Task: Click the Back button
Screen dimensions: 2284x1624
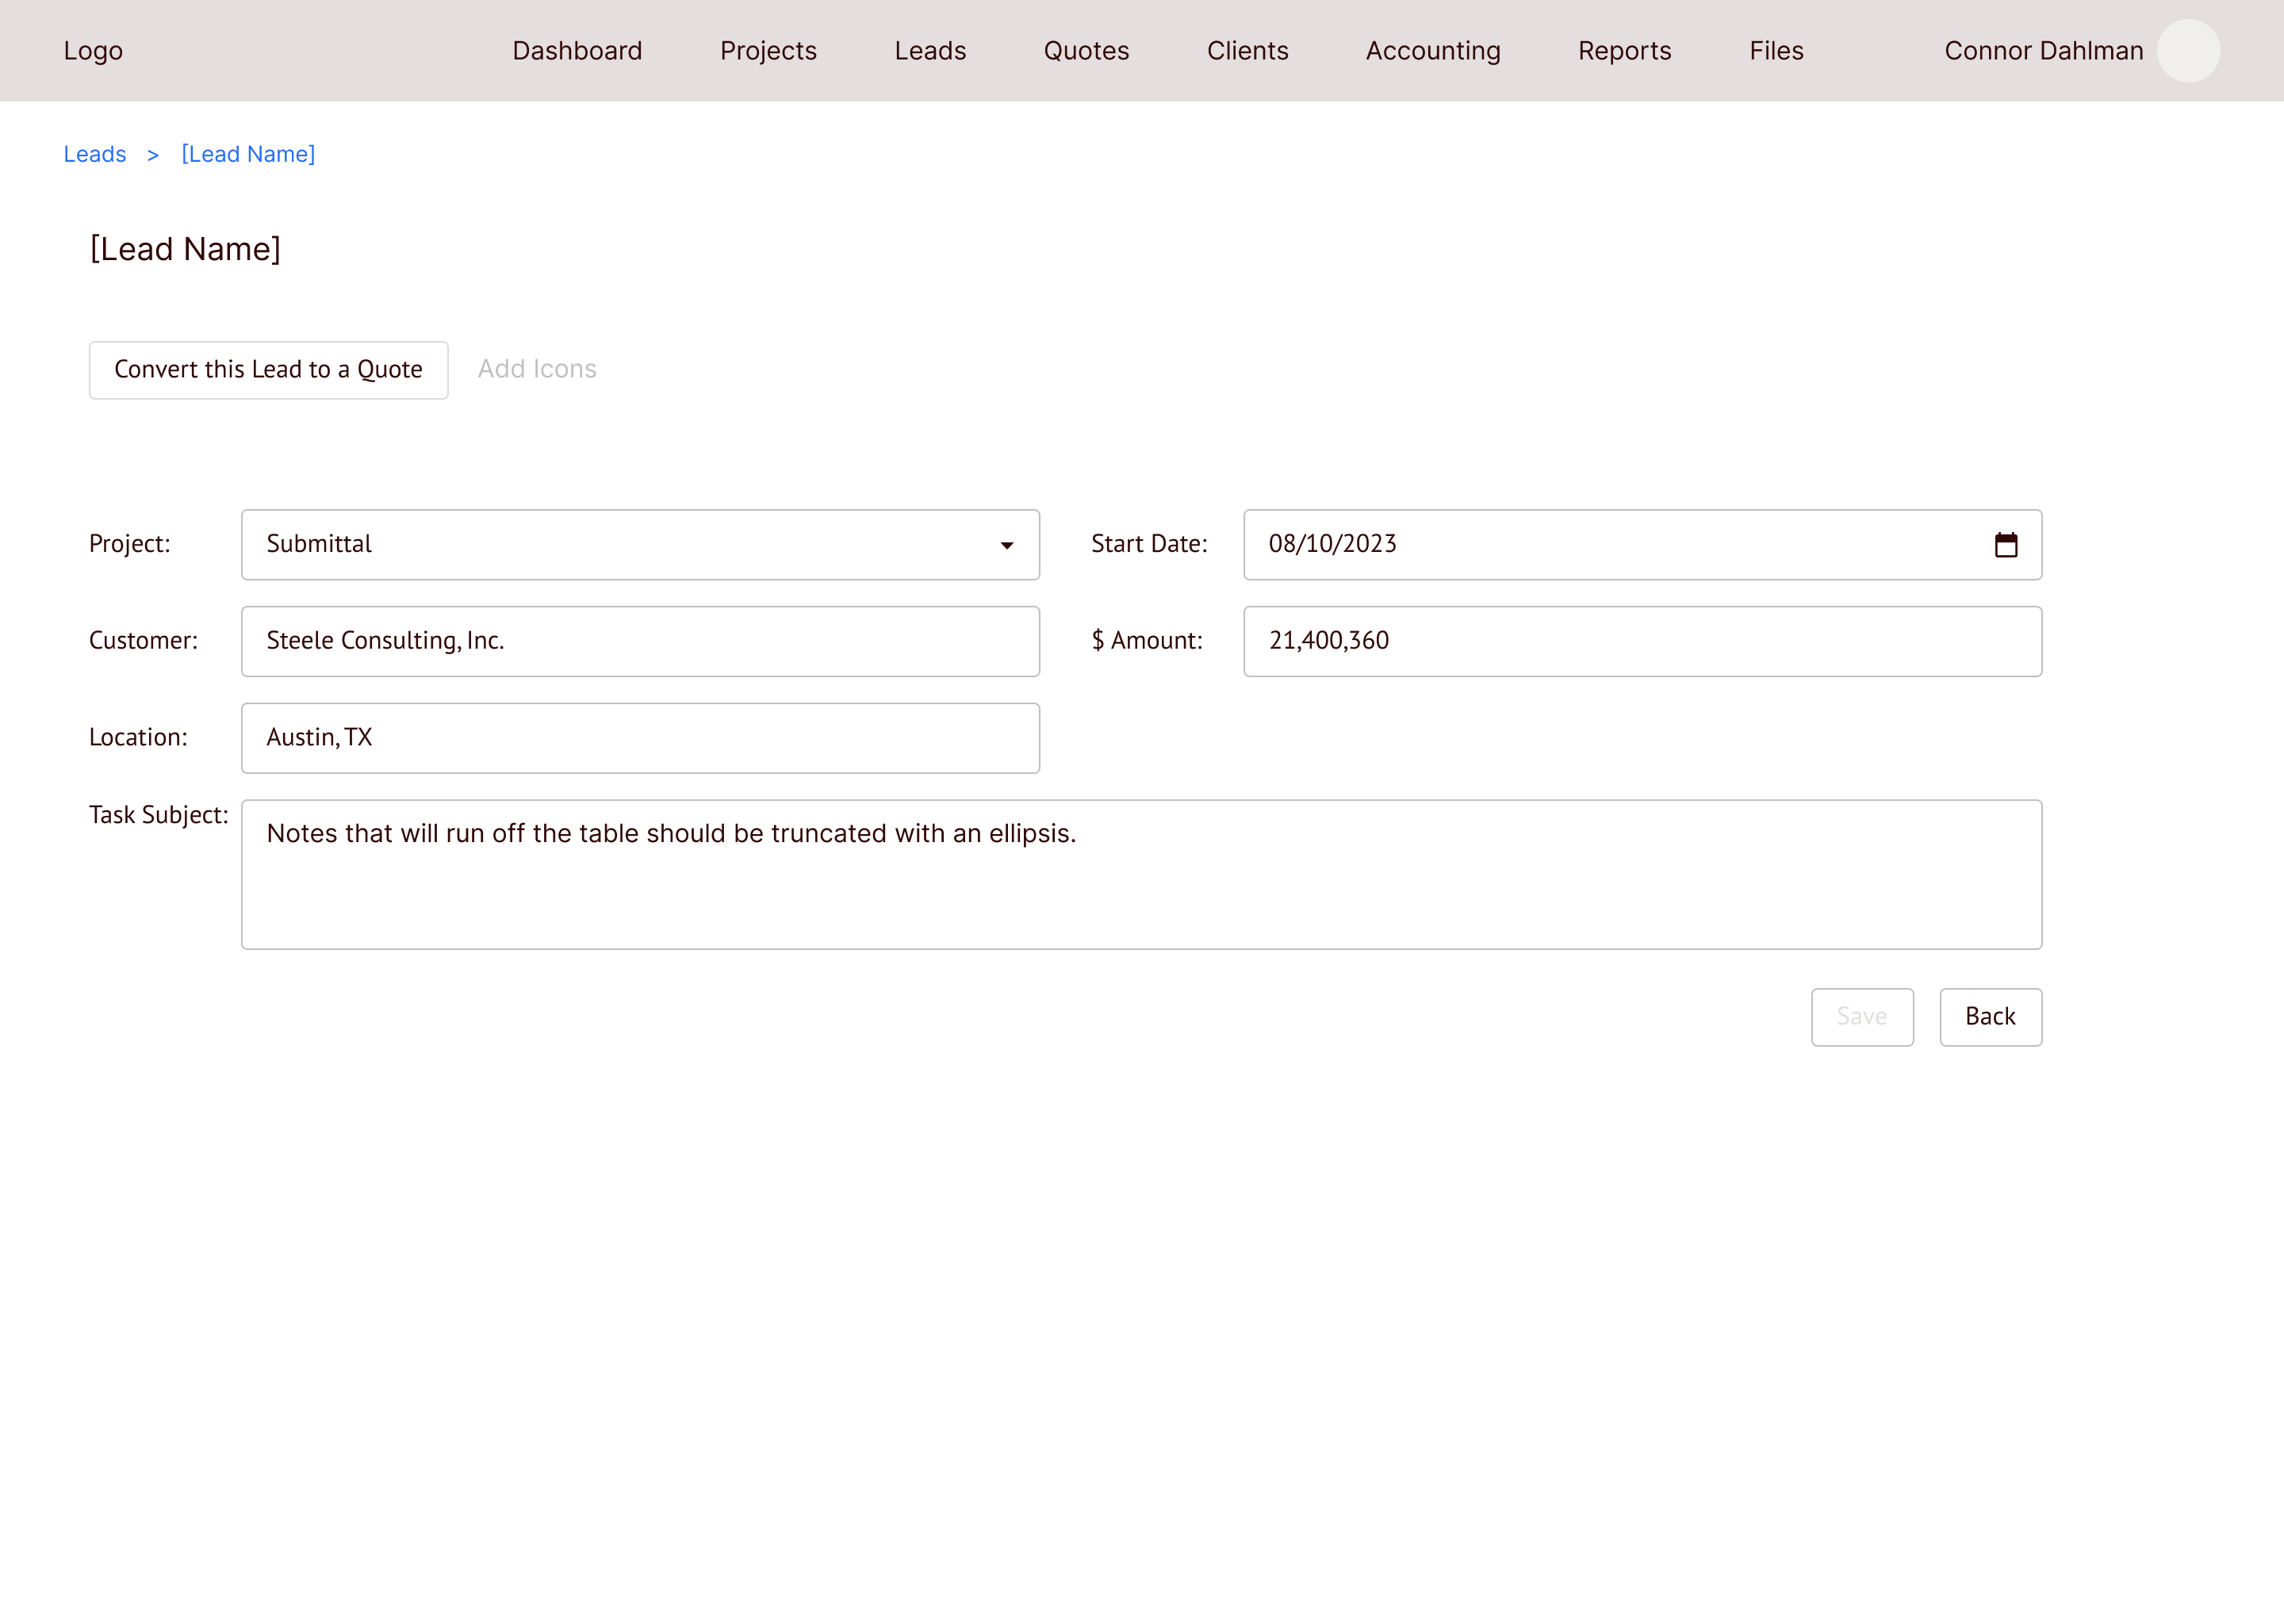Action: 1990,1017
